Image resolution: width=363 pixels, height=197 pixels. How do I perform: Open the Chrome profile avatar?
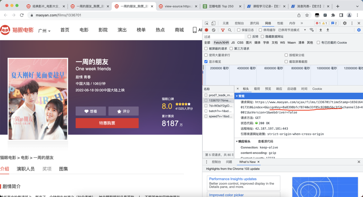(349, 15)
